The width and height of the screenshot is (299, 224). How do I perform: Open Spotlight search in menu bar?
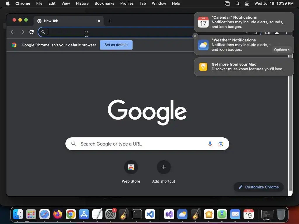point(237,3)
